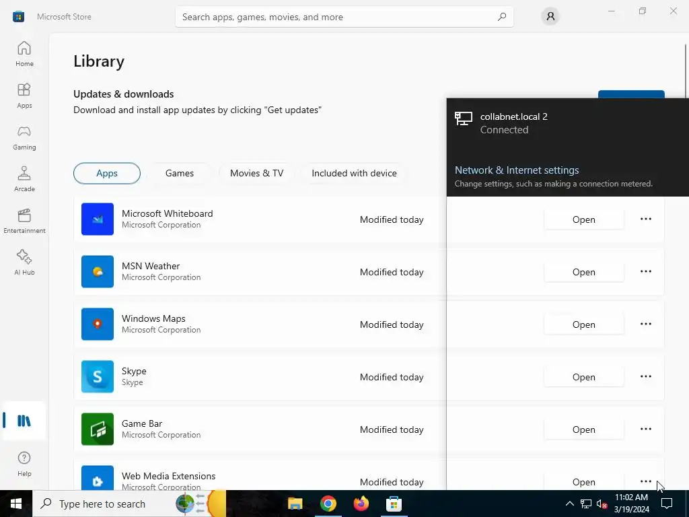Click the network tray icon
This screenshot has width=689, height=517.
click(x=586, y=504)
